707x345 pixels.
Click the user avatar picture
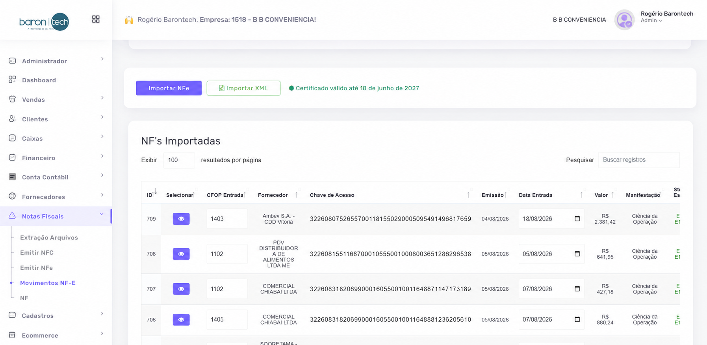point(624,20)
